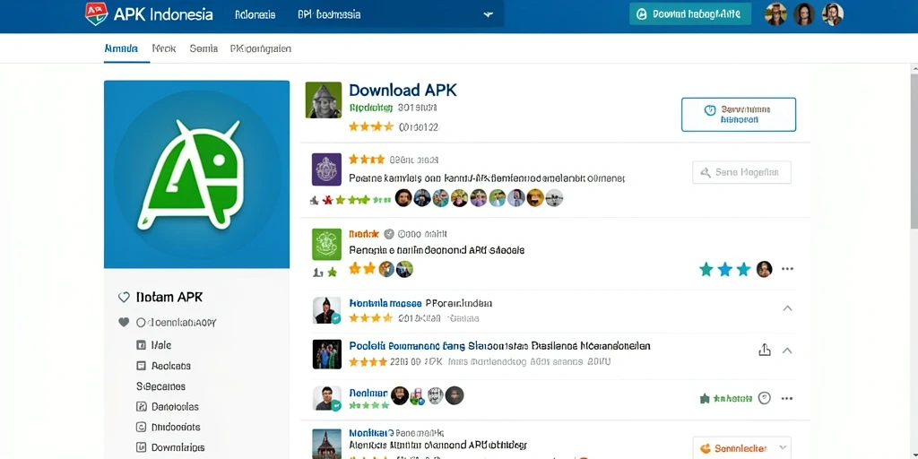Click the search icon in Sene Hogefan button
This screenshot has height=459, width=918.
706,172
